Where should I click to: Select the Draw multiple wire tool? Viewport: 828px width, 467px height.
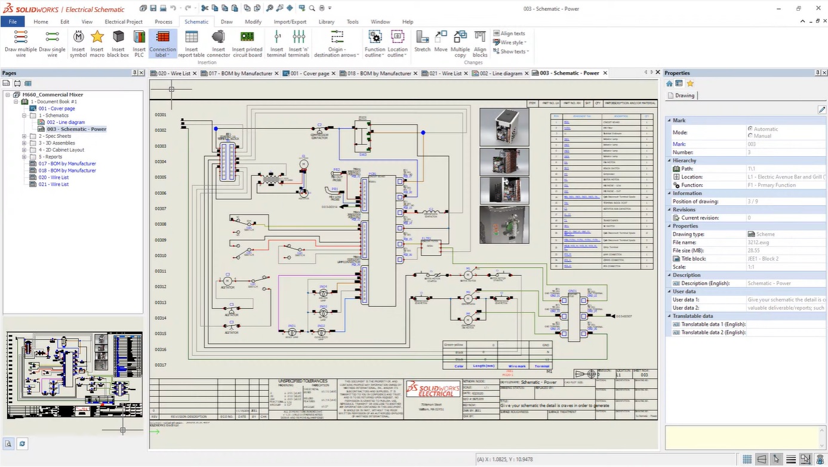[x=21, y=44]
